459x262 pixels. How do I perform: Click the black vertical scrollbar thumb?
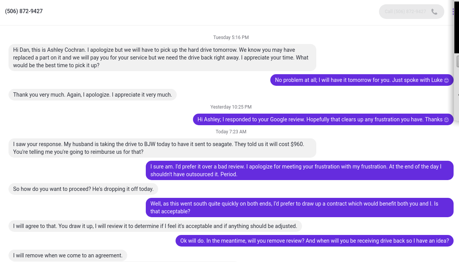click(x=456, y=27)
